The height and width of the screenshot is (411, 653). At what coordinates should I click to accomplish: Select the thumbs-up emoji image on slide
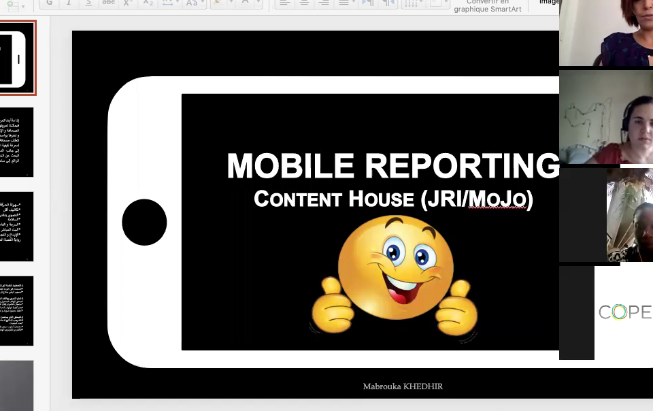(x=395, y=279)
